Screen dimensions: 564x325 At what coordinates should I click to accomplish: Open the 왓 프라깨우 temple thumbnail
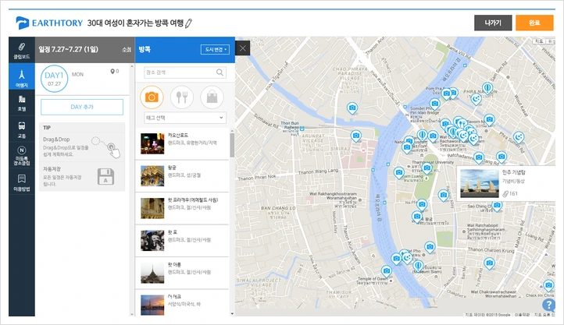(x=152, y=208)
